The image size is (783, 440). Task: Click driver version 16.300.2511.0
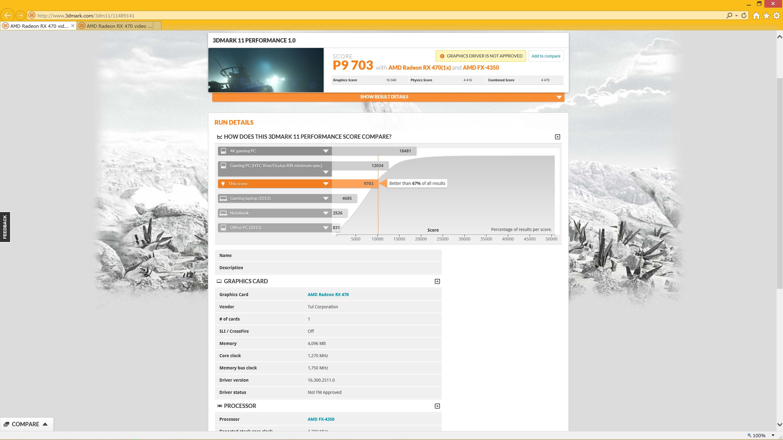pos(321,380)
